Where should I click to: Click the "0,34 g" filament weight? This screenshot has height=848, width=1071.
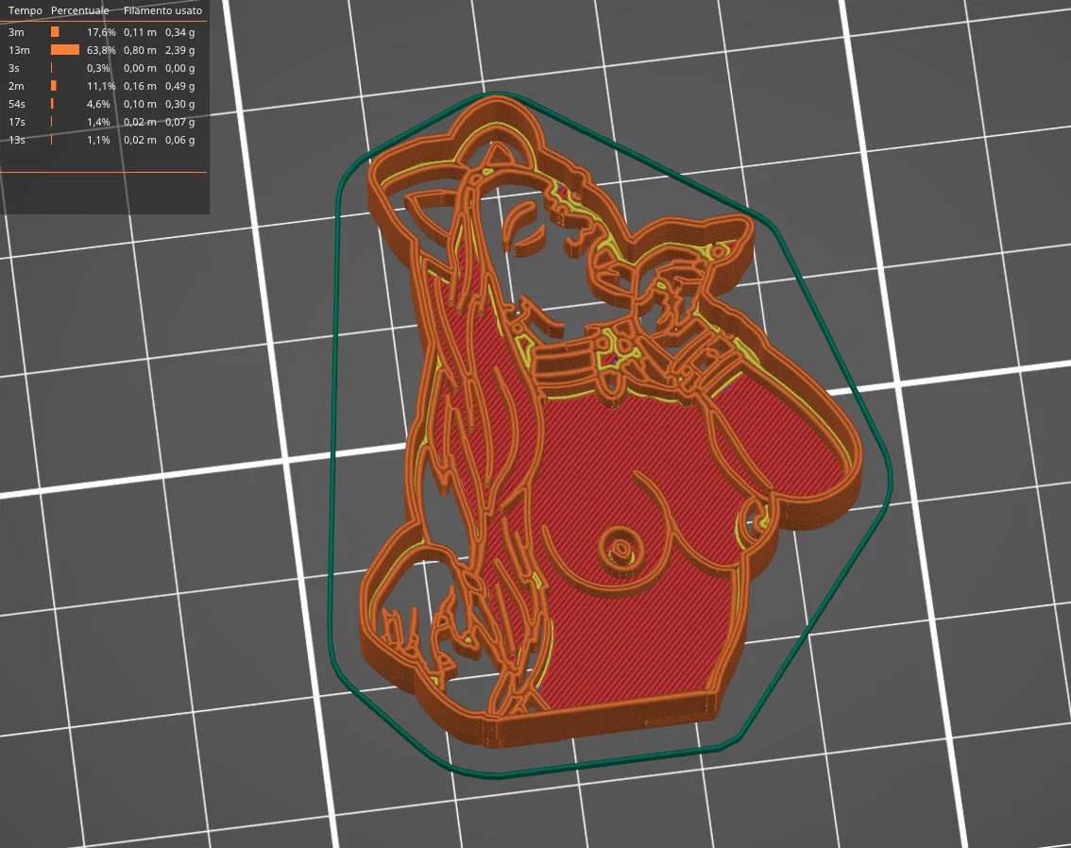[180, 32]
